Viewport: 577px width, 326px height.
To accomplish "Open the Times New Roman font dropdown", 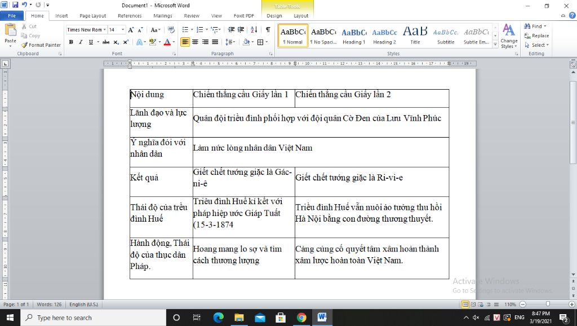I will point(87,29).
